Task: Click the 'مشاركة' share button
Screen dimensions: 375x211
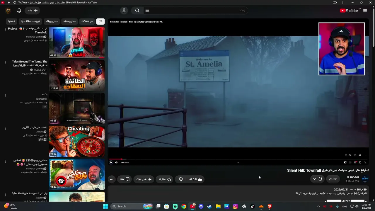Action: [165, 179]
